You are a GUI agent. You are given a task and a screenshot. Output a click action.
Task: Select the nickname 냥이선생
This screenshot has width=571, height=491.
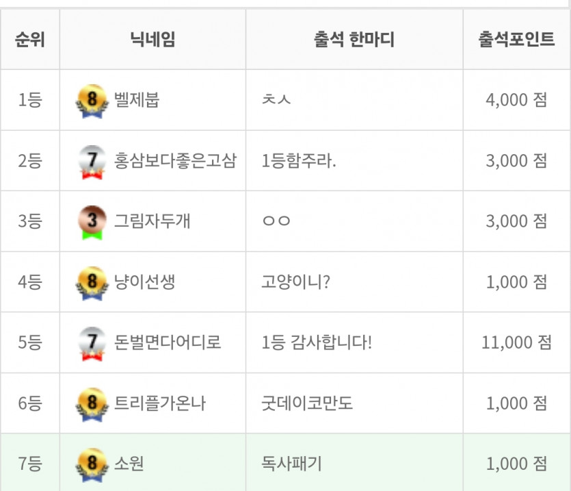[144, 281]
